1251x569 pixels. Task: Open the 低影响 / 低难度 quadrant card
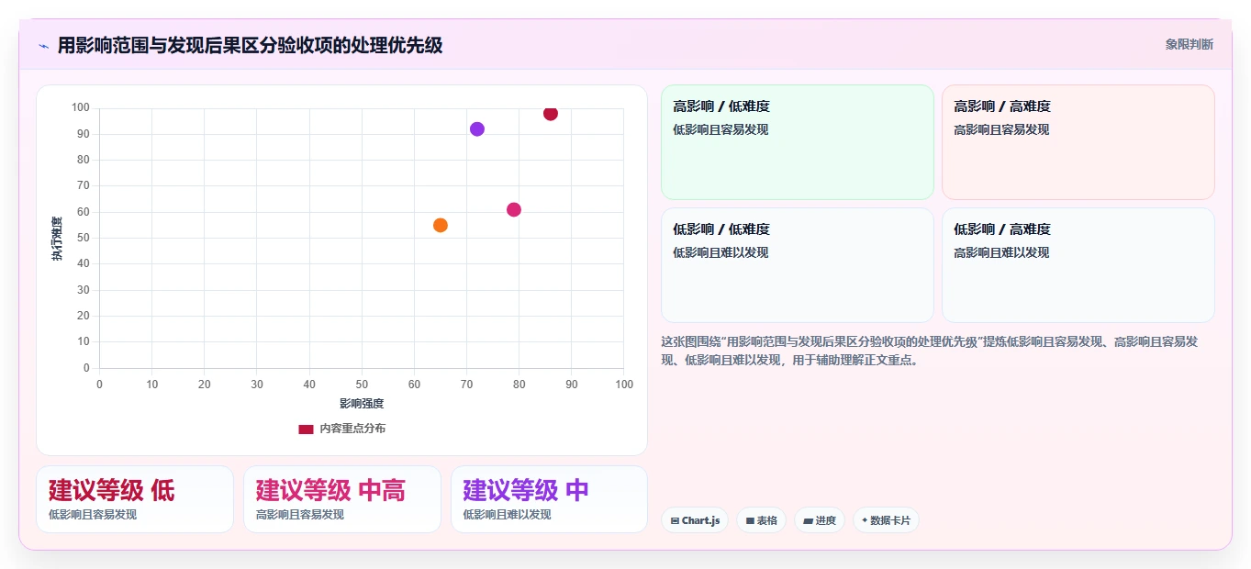point(798,265)
